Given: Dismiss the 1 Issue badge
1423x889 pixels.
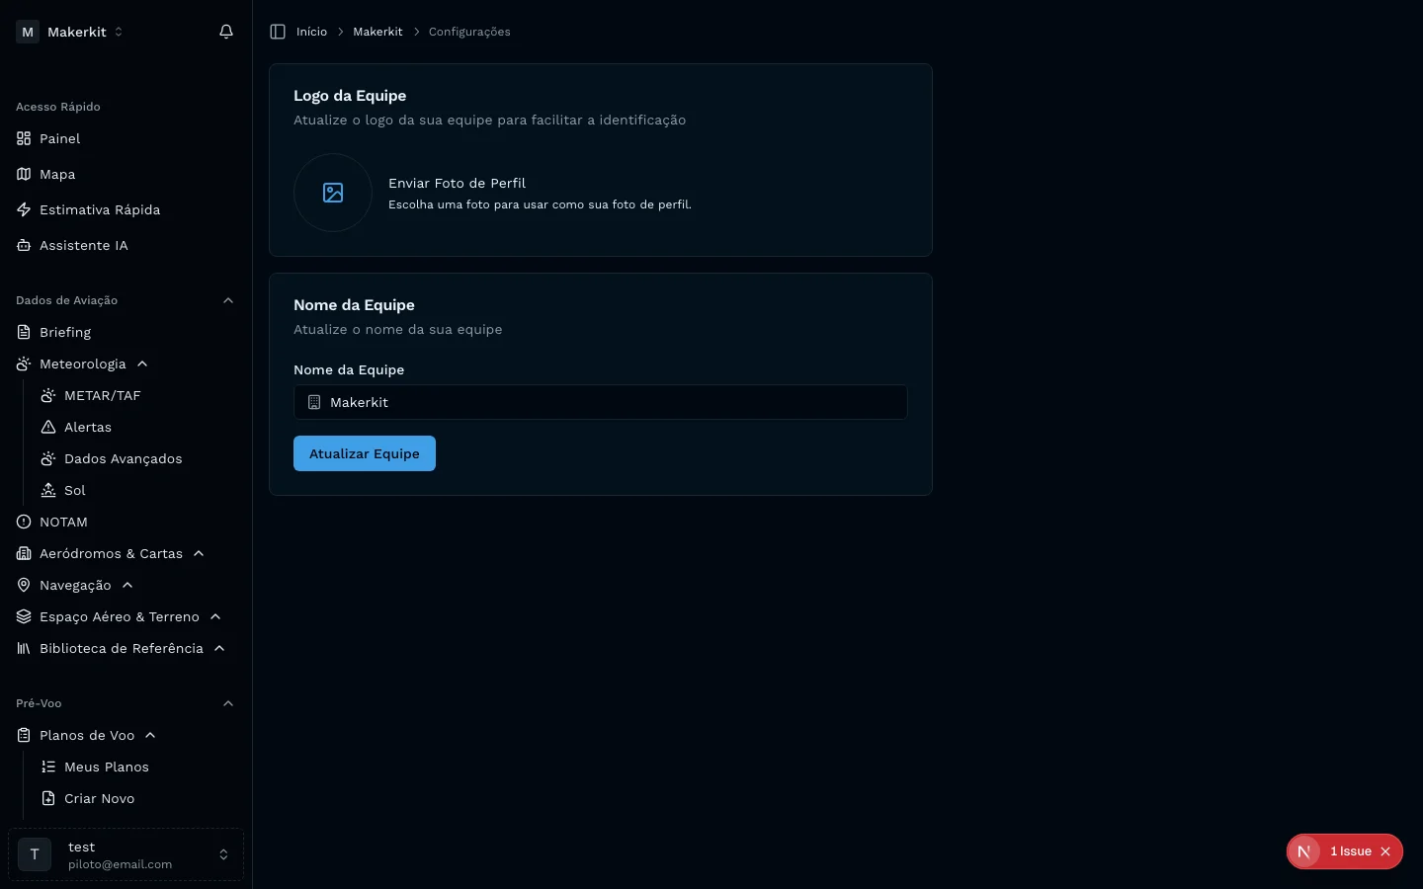Looking at the screenshot, I should click(x=1385, y=851).
